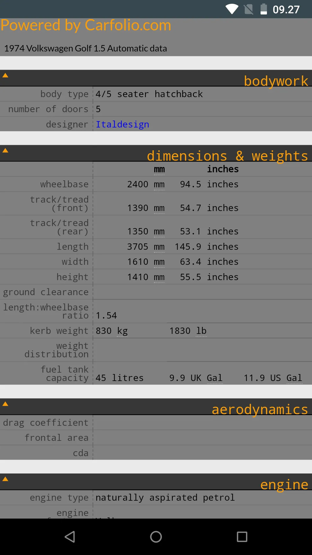This screenshot has width=312, height=555.
Task: Collapse the engine section triangle
Action: coord(5,479)
